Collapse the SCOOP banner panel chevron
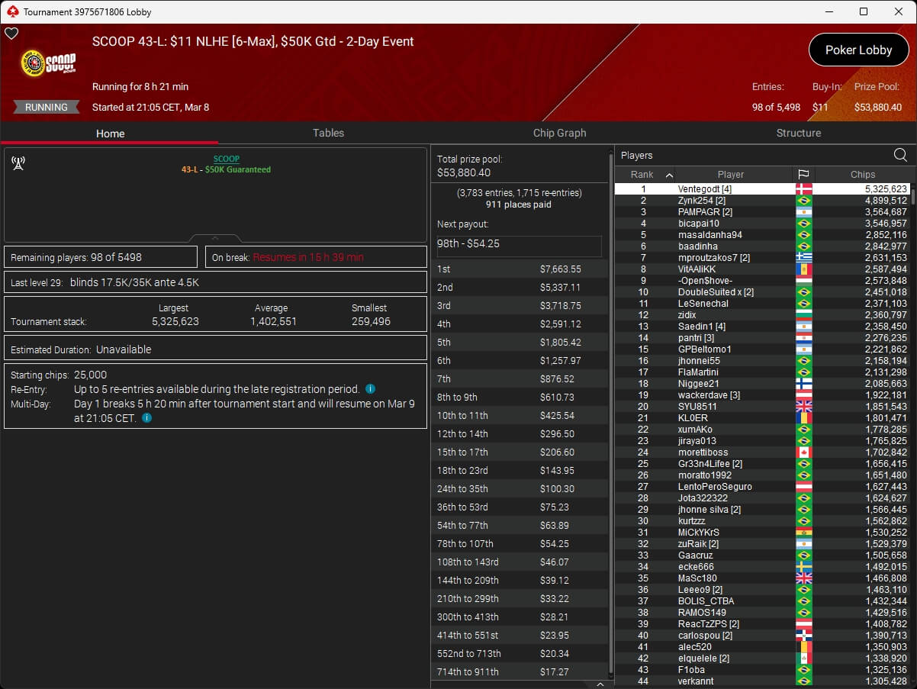 coord(215,238)
